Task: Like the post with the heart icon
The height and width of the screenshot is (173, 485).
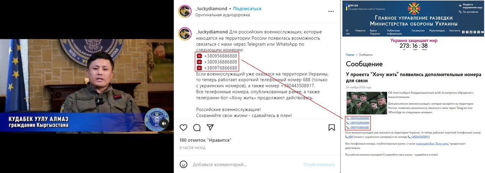Action: [x=183, y=127]
